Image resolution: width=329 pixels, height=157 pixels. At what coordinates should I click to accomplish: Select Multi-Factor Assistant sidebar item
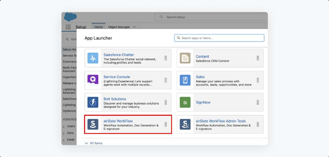click(70, 69)
